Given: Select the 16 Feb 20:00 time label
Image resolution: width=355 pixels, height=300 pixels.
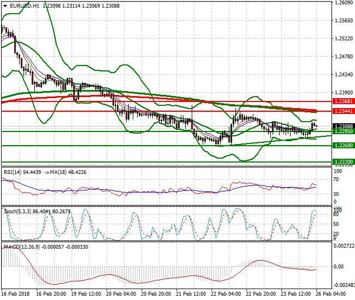Looking at the screenshot, I should tap(51, 294).
